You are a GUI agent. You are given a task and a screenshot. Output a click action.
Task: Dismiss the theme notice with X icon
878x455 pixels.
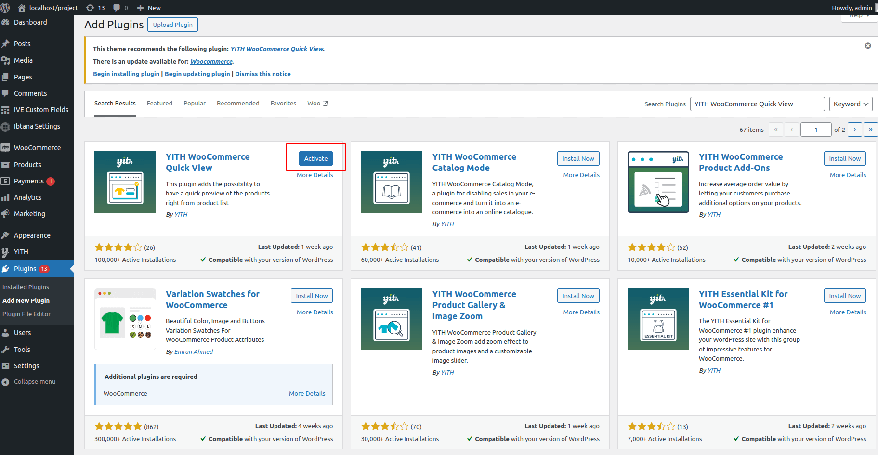point(867,46)
